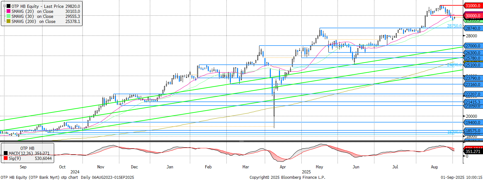Click the red 31000.0 price label
The width and height of the screenshot is (483, 180).
pyautogui.click(x=473, y=6)
